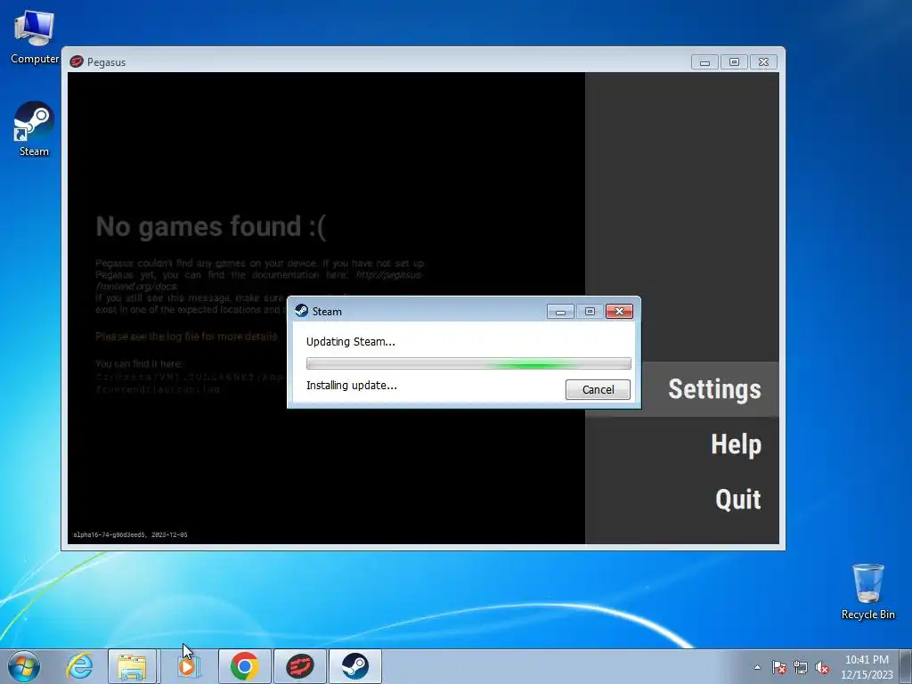Viewport: 912px width, 684px height.
Task: Click Steam logo in dialog title bar
Action: 301,311
